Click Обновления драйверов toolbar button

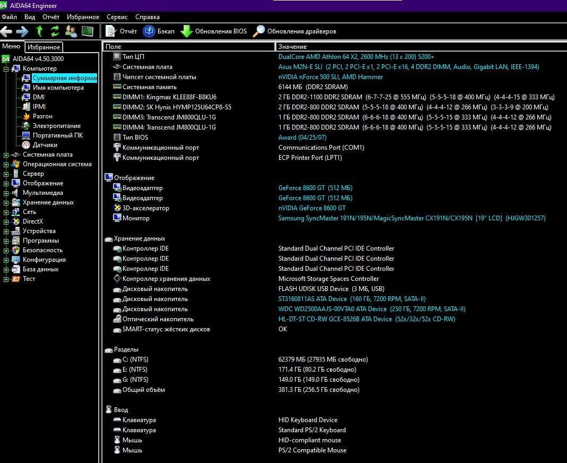click(x=295, y=31)
